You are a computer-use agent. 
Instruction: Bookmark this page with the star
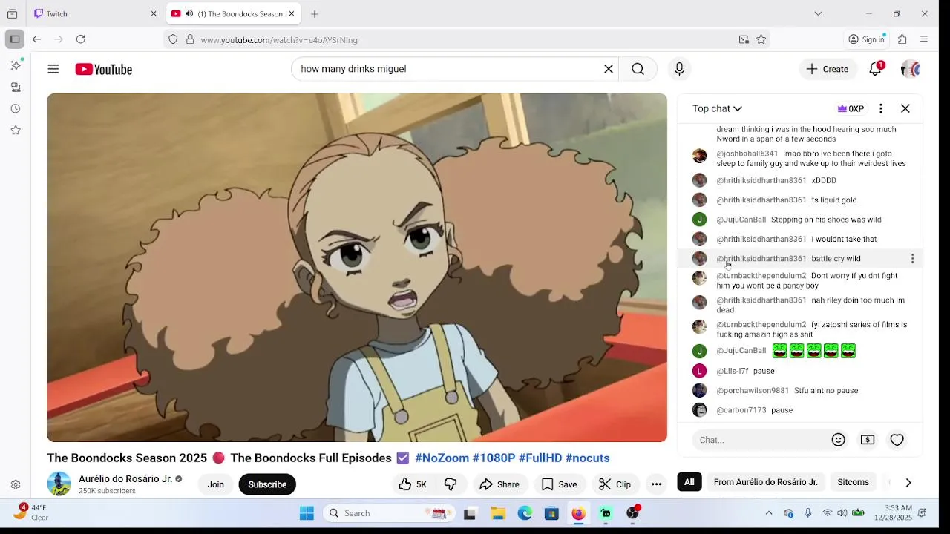(x=761, y=39)
